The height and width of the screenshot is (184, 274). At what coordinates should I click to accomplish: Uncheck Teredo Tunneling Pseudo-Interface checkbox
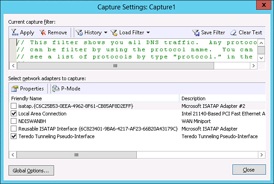click(x=13, y=136)
